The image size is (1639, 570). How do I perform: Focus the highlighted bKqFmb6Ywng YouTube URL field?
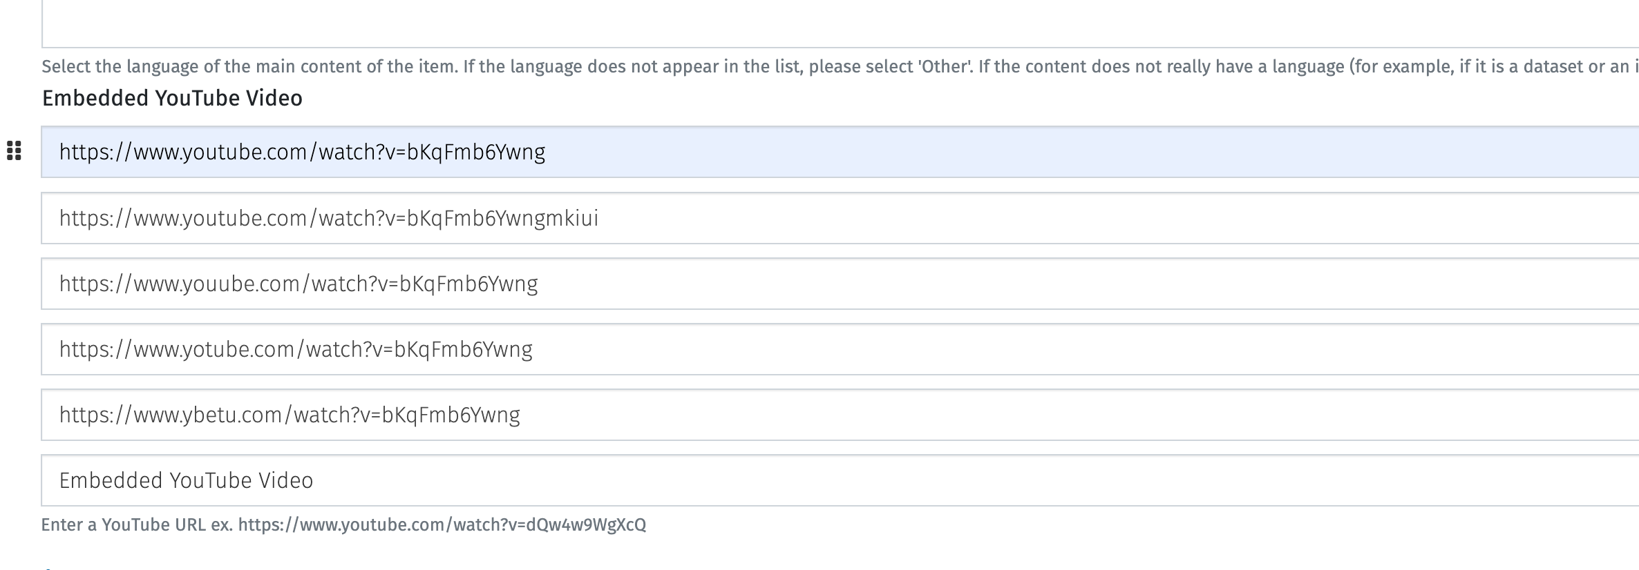pos(829,152)
